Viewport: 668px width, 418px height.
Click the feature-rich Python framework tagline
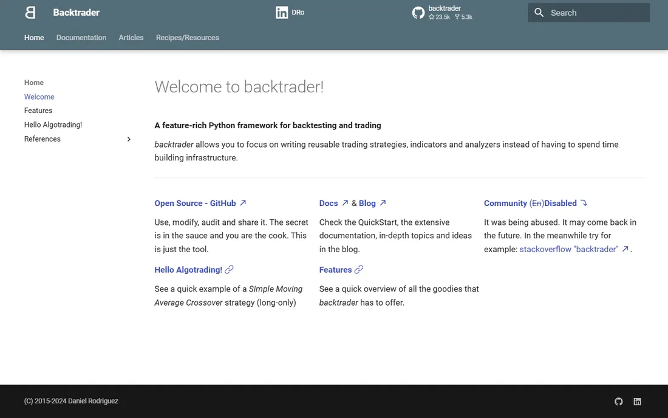268,125
